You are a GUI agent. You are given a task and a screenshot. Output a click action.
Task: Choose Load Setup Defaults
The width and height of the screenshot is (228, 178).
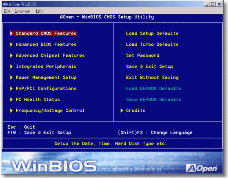tap(152, 33)
